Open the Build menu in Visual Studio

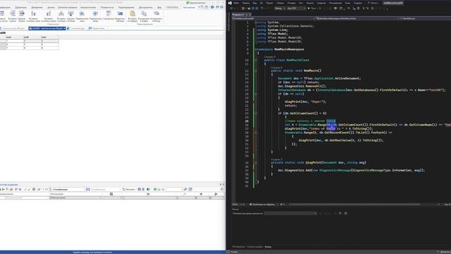(x=280, y=3)
